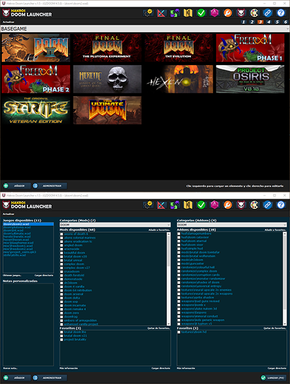The height and width of the screenshot is (384, 290).
Task: Check the 'brutal doom v20' mod
Action: [x=61, y=256]
